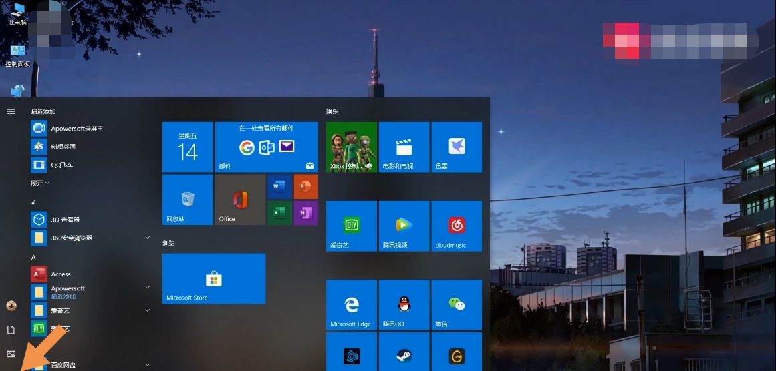Screen dimensions: 776x371
Task: Expand the 百度网盘 folder chevron
Action: (148, 365)
